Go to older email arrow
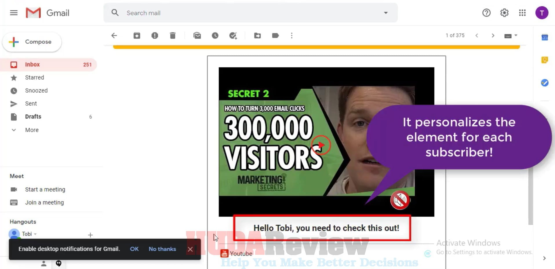 (x=493, y=35)
